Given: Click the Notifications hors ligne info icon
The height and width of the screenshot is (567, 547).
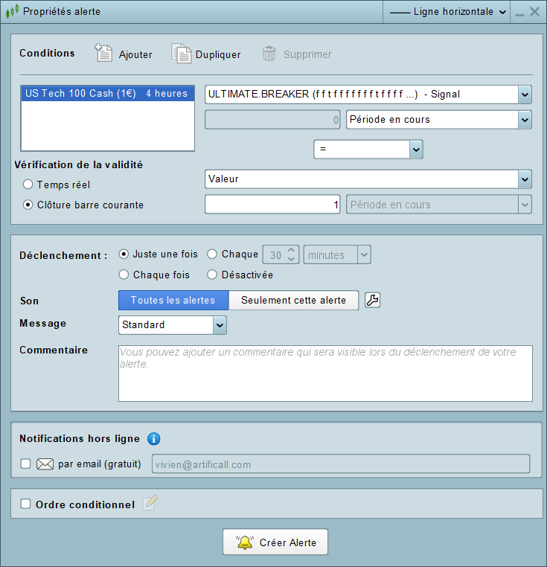Looking at the screenshot, I should coord(154,438).
